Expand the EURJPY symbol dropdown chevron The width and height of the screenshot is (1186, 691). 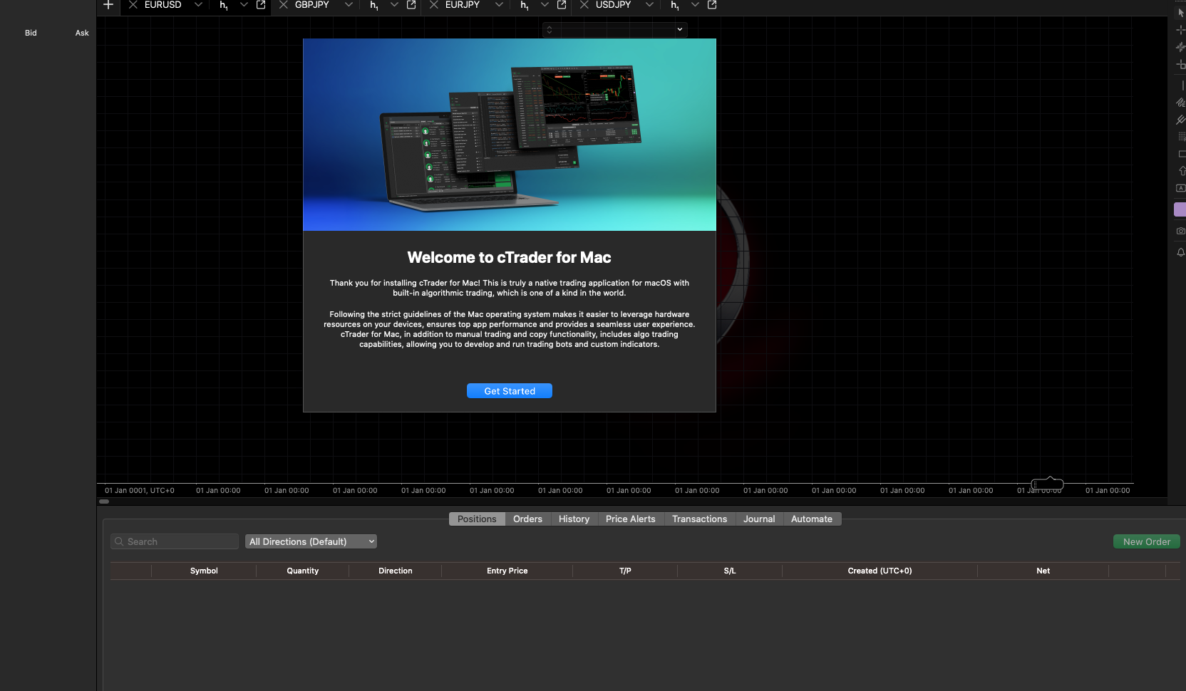click(x=499, y=5)
